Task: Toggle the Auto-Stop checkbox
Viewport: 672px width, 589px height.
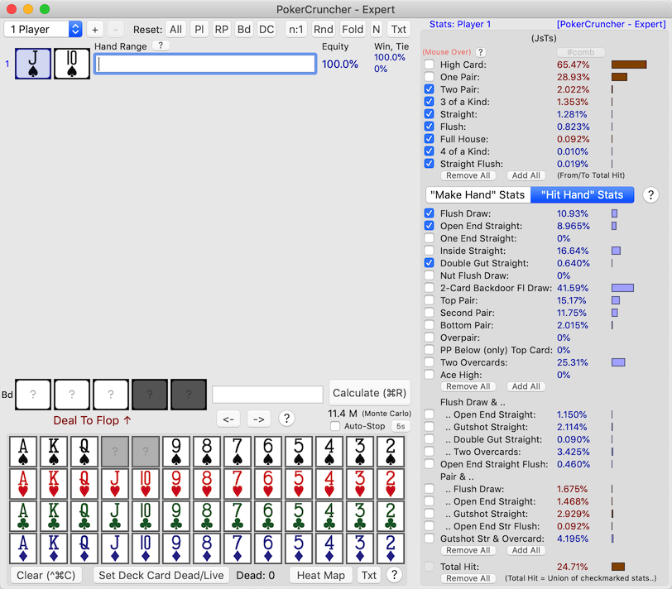Action: coord(335,426)
